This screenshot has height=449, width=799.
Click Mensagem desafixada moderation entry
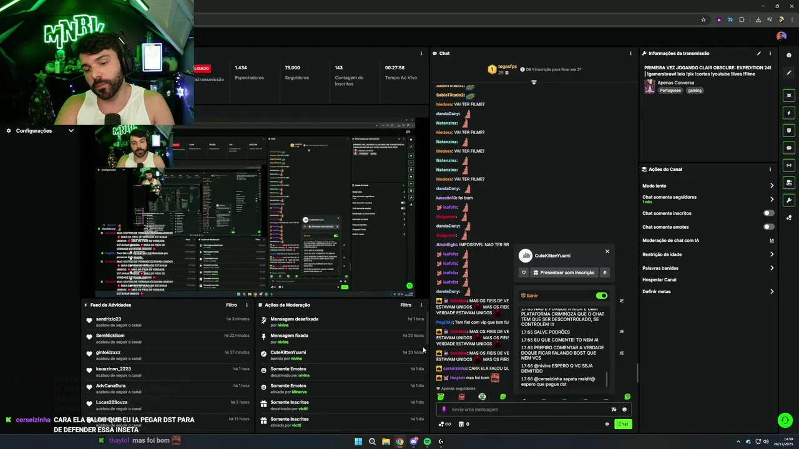click(342, 322)
